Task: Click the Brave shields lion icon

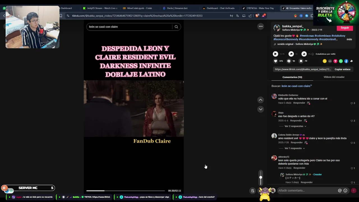Action: point(257,16)
